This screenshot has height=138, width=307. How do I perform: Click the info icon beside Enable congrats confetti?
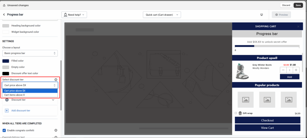pos(56,130)
